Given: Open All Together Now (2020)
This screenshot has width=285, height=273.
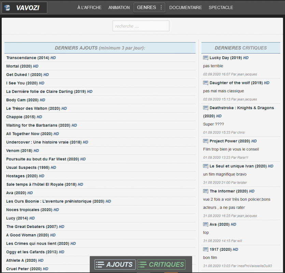Looking at the screenshot, I should 32,134.
